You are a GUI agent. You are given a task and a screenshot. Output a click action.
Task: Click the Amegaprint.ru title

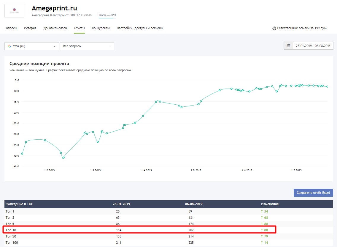[x=54, y=8]
